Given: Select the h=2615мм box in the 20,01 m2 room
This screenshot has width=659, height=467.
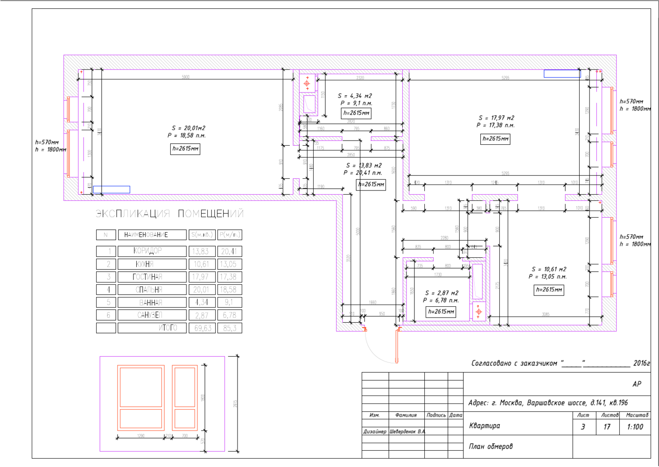Looking at the screenshot, I should 185,149.
